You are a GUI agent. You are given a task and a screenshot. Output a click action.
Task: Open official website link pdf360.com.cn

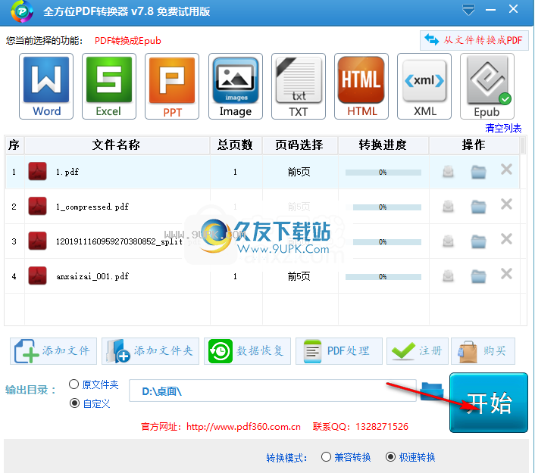pyautogui.click(x=243, y=427)
